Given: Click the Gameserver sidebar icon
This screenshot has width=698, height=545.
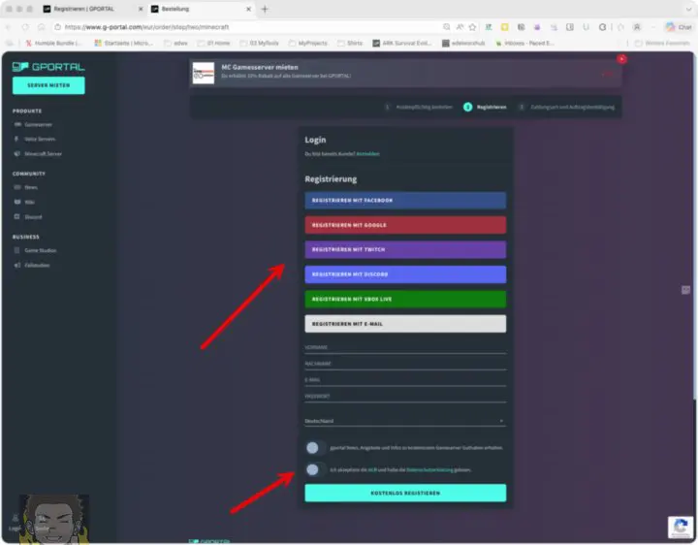Looking at the screenshot, I should pyautogui.click(x=17, y=125).
